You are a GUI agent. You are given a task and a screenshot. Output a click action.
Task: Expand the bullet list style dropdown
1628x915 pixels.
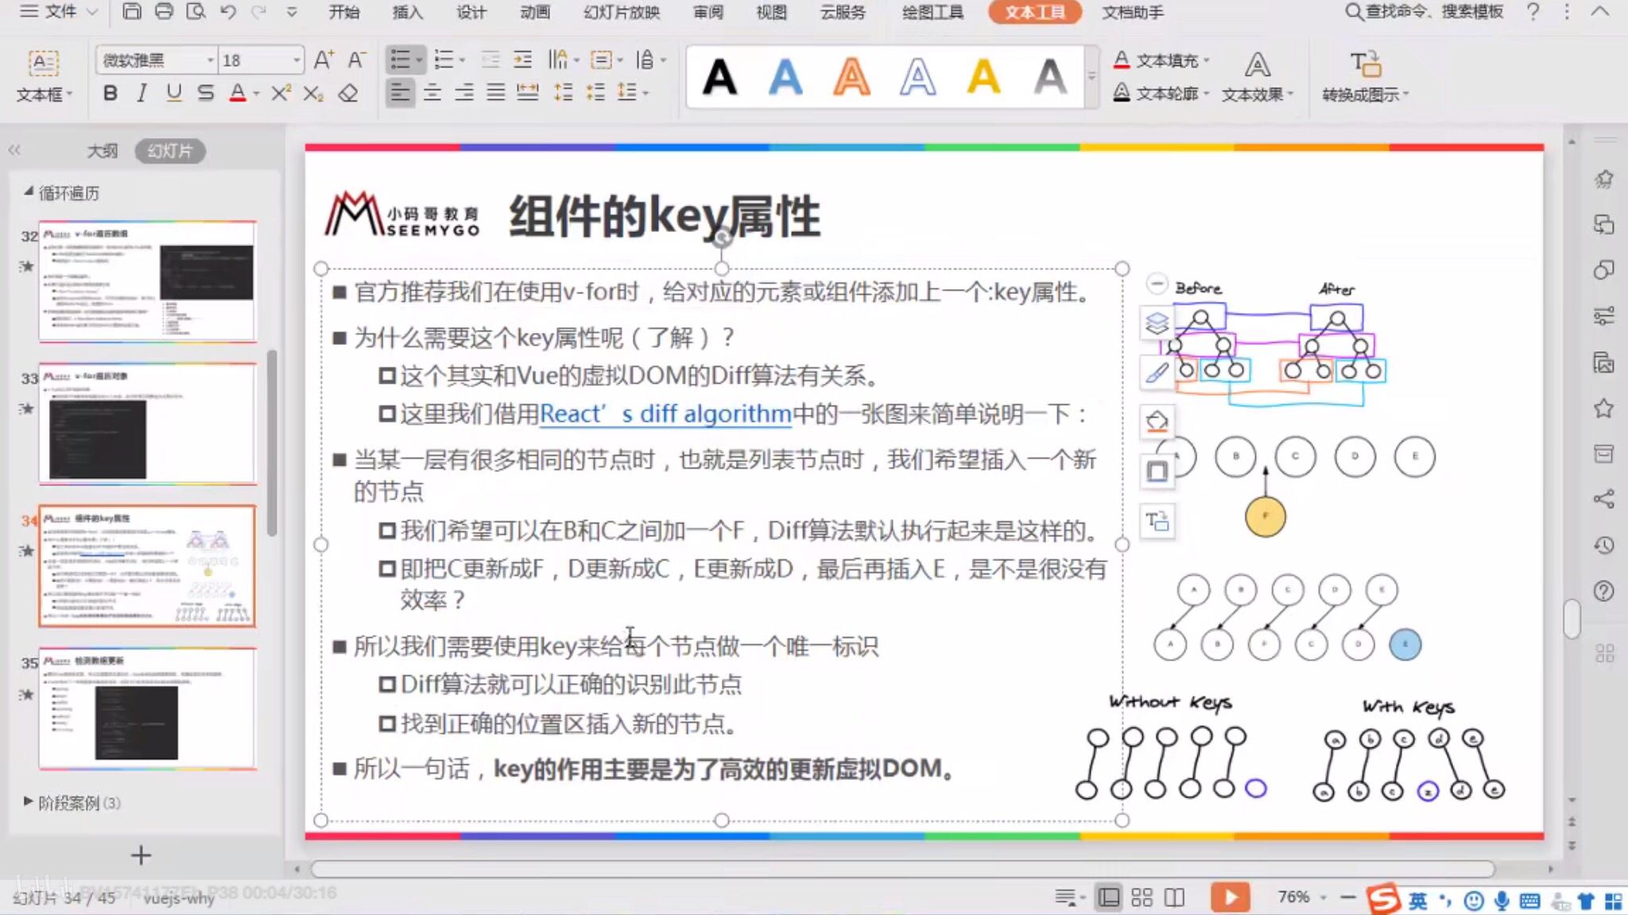[419, 60]
